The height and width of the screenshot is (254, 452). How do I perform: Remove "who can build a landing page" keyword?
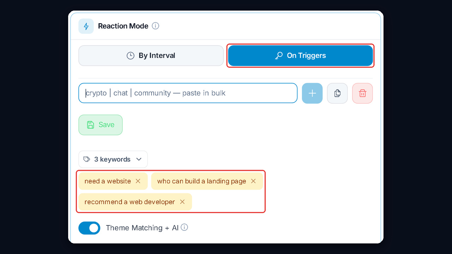click(253, 181)
